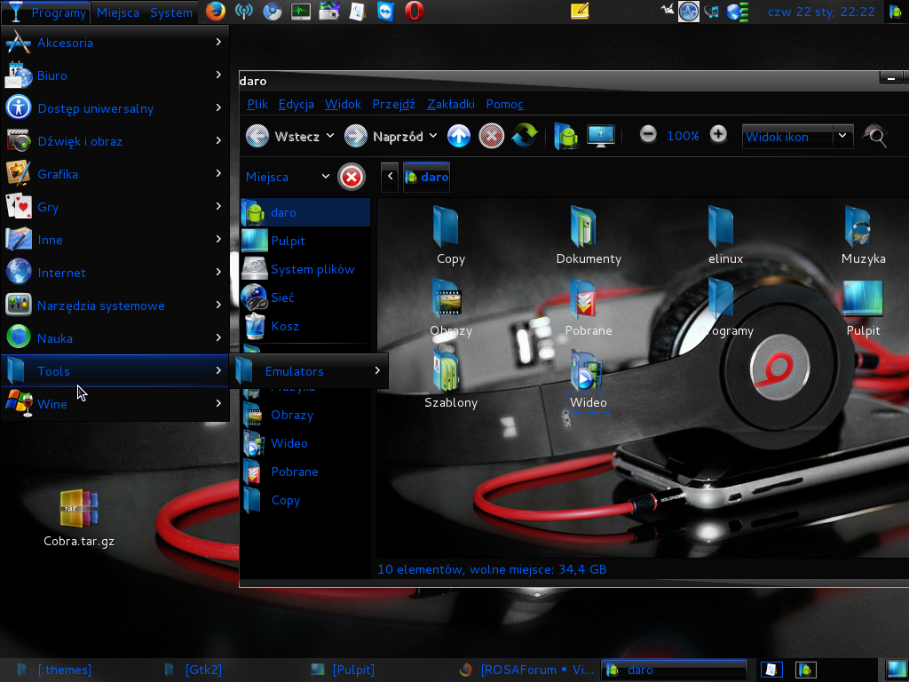
Task: Close the Miejsca side pane
Action: (352, 177)
